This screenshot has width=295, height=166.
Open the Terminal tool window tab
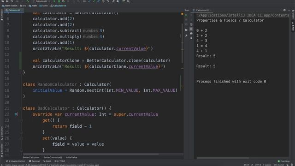(34, 161)
